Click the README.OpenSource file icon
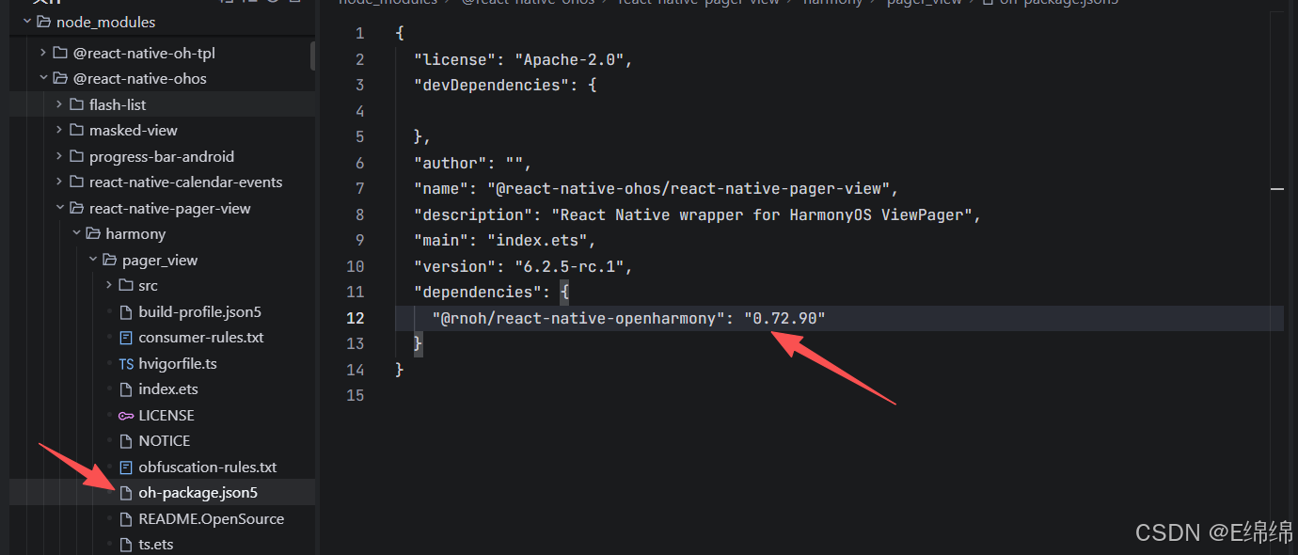 [x=126, y=518]
